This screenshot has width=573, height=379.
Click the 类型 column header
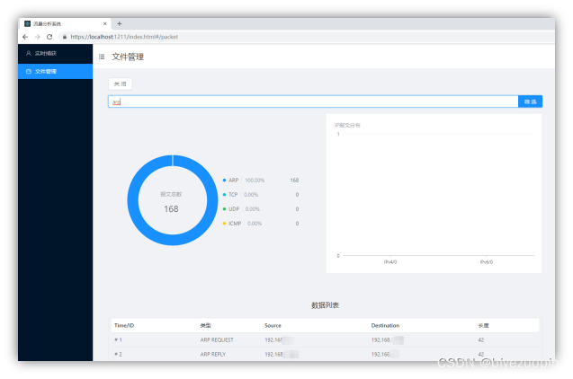(x=206, y=325)
